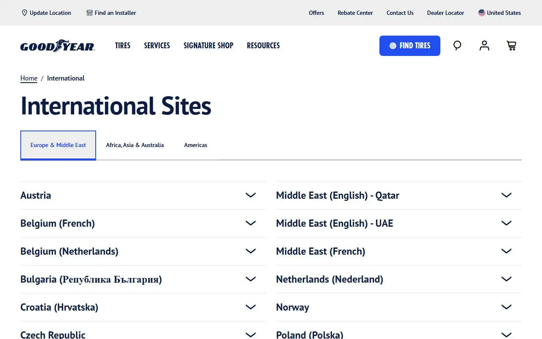Open the Contact Us link
This screenshot has height=339, width=542.
point(400,13)
